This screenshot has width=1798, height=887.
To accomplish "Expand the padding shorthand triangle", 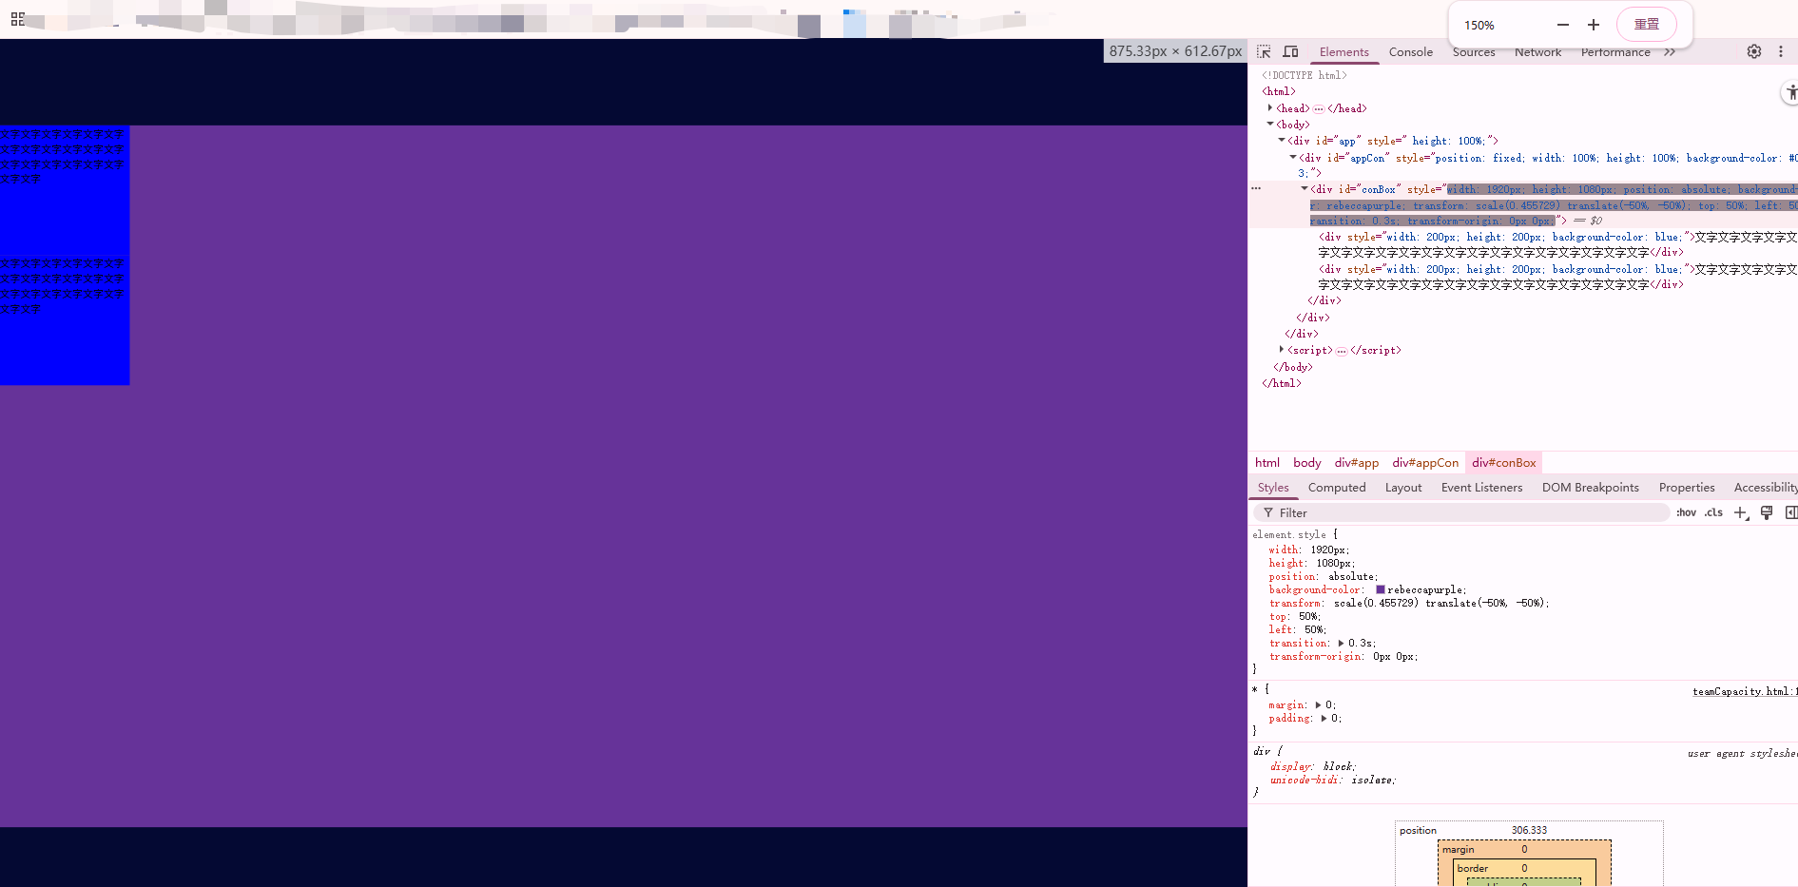I will pyautogui.click(x=1324, y=719).
